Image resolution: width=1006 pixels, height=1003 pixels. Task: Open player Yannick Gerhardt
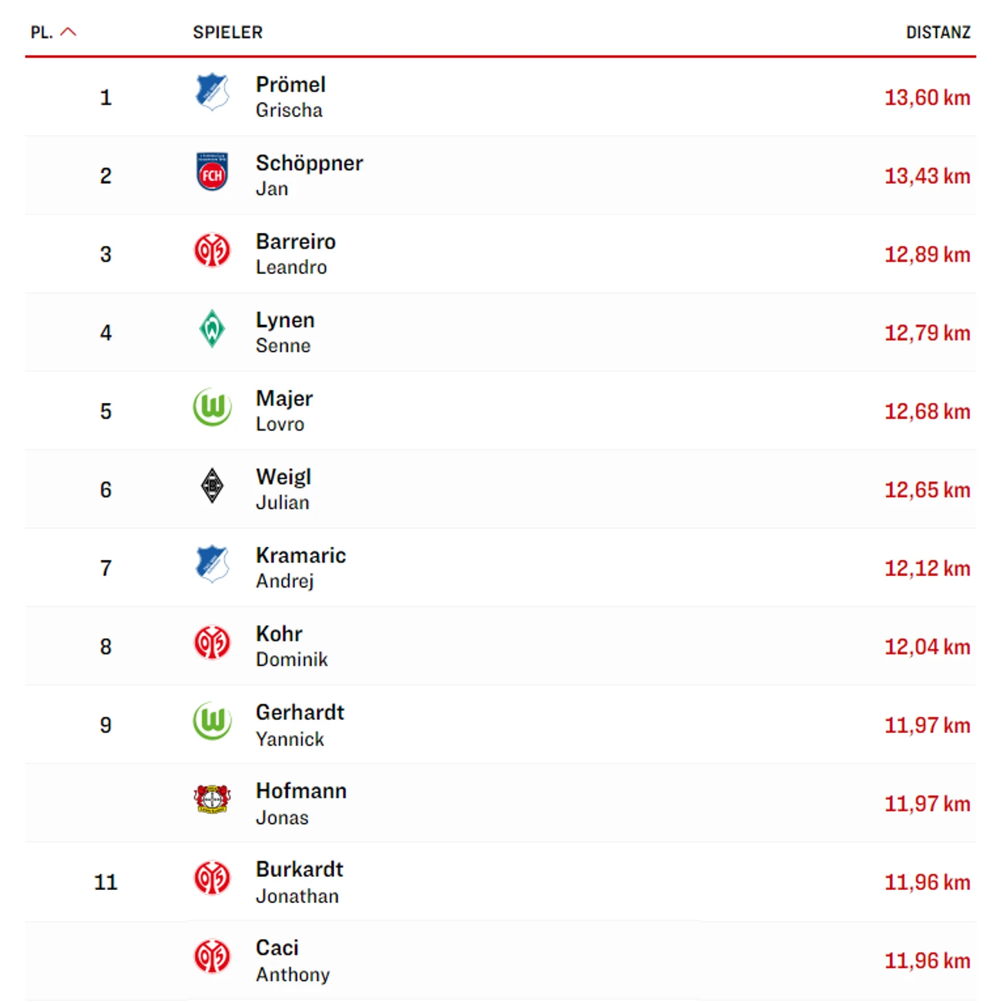(300, 725)
